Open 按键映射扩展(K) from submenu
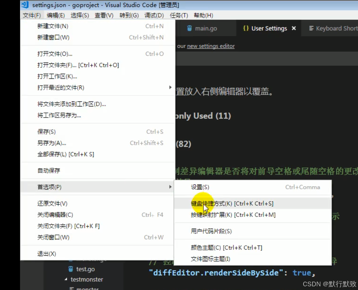 pyautogui.click(x=253, y=215)
